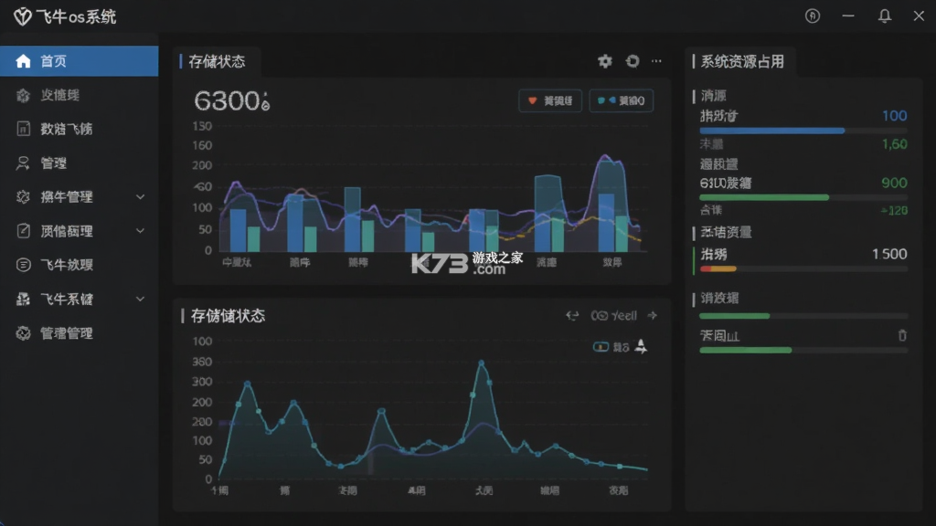Click the gear icon on last sidebar row
This screenshot has height=526, width=936.
pyautogui.click(x=23, y=333)
